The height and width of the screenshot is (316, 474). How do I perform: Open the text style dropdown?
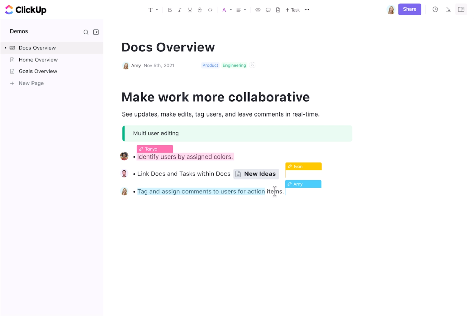click(153, 10)
